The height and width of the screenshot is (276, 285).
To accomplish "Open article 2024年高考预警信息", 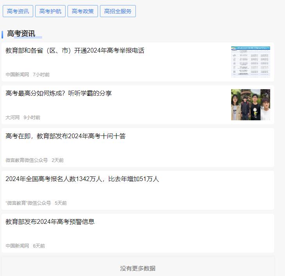I will pos(50,222).
